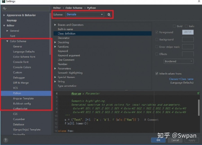Open Console Colors page
The image size is (202, 145).
(x=22, y=67)
